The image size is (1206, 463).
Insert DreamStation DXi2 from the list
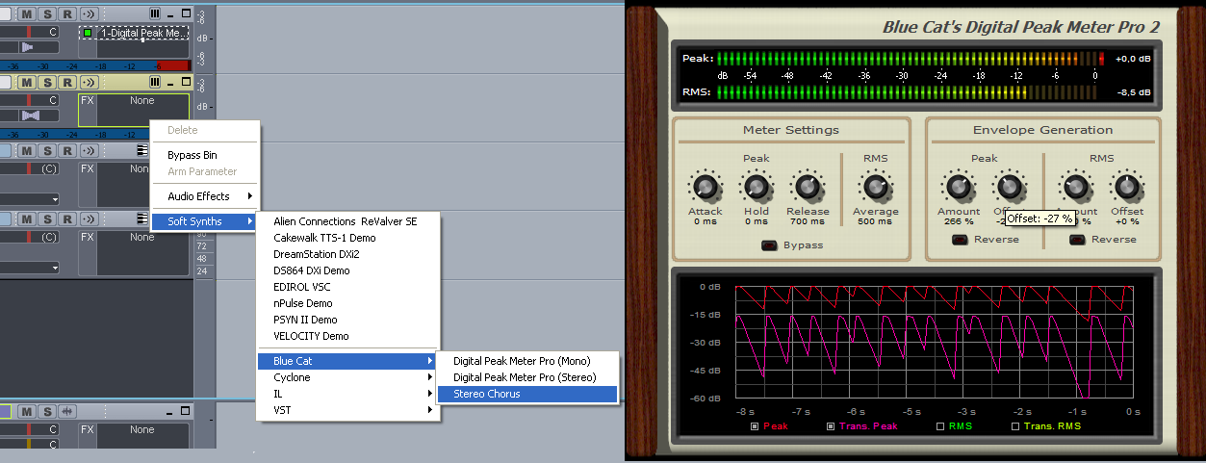[x=346, y=254]
